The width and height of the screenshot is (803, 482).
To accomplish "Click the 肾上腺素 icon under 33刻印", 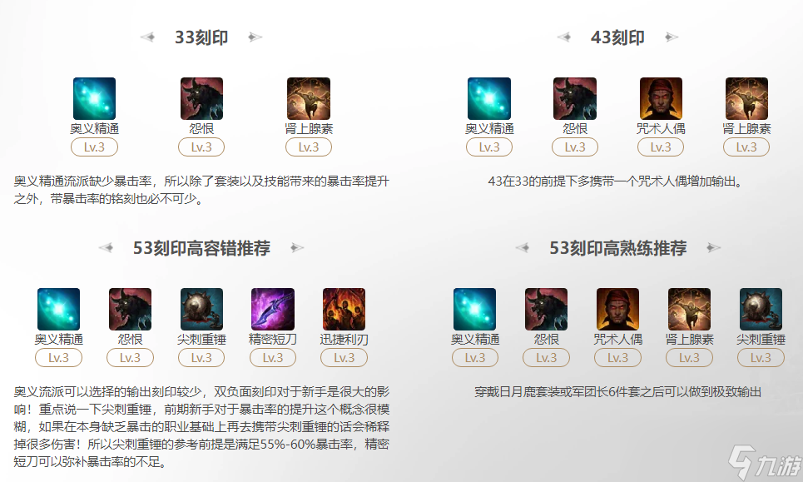I will (308, 98).
